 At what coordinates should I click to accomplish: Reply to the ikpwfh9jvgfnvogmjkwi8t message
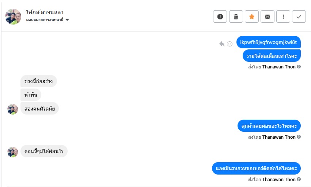[222, 44]
